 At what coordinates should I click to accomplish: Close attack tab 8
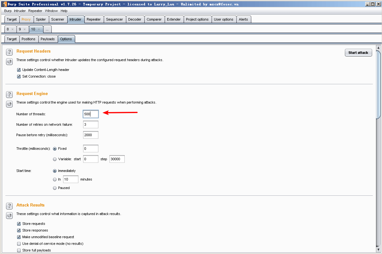click(x=12, y=29)
